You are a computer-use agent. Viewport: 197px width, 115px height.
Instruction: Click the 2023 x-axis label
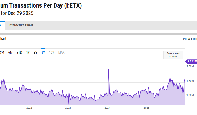(x=68, y=108)
